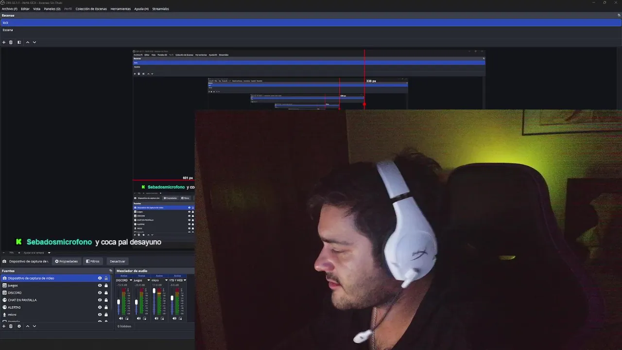Open the Colección de Escenas menu
This screenshot has height=350, width=622.
(x=91, y=9)
